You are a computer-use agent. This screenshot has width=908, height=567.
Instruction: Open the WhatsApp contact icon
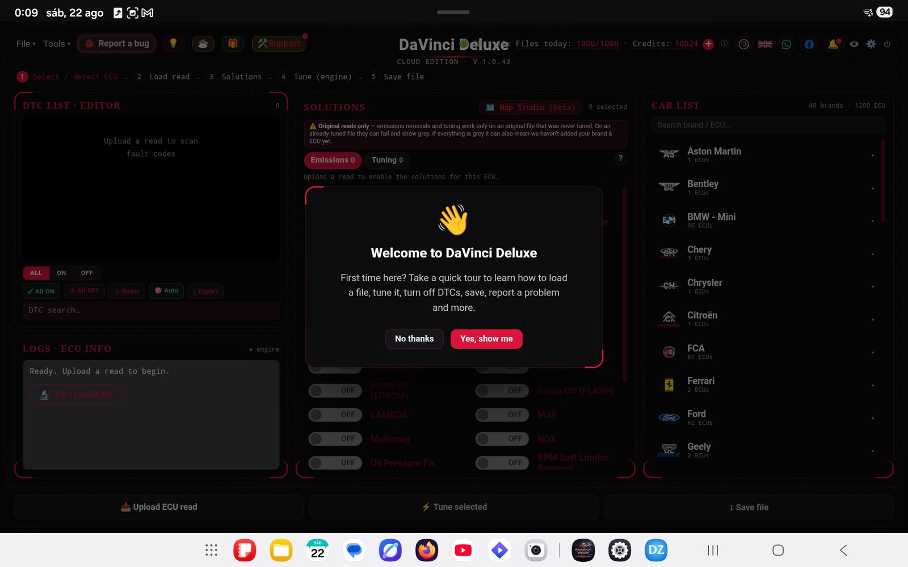point(787,44)
